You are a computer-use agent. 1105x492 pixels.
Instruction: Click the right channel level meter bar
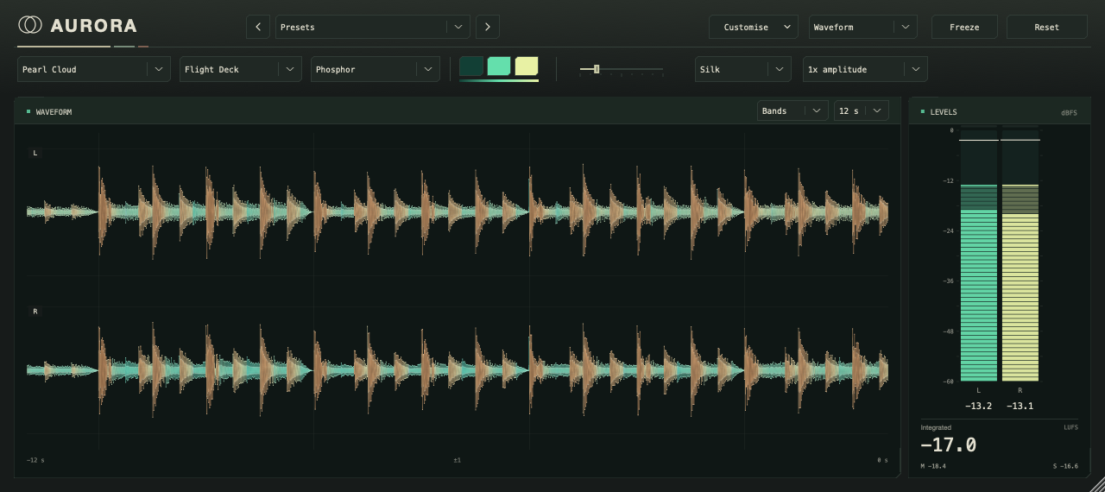click(x=1020, y=254)
